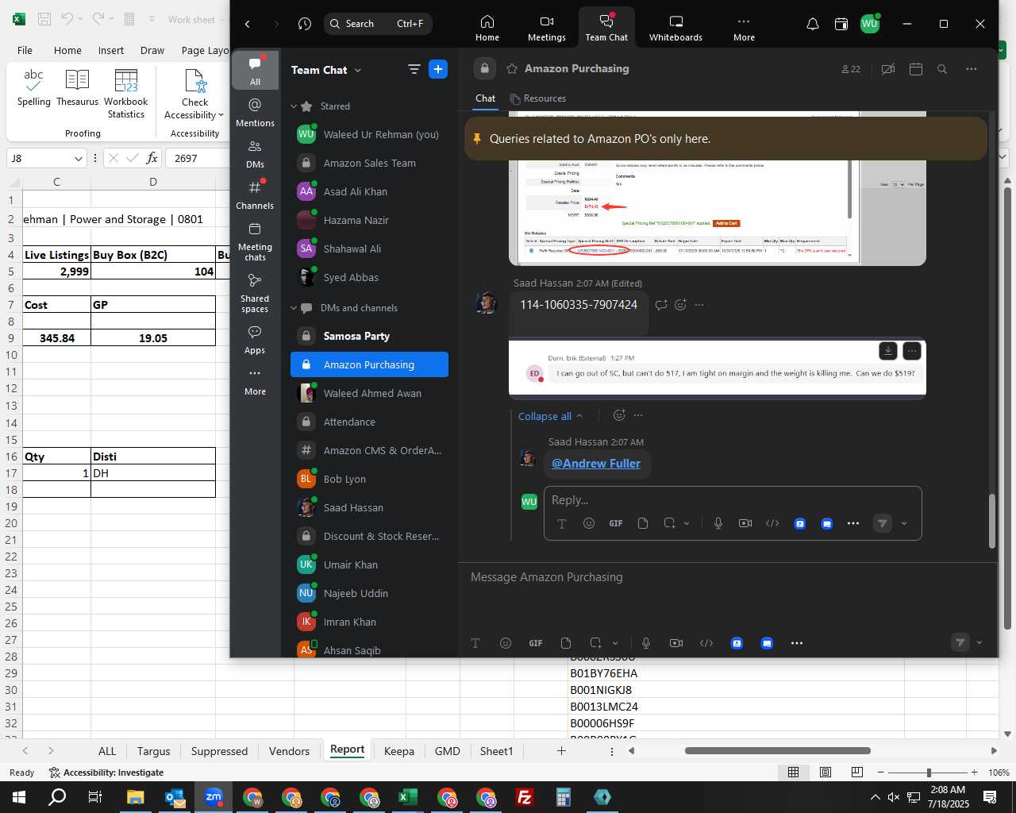Open the Zoom notifications bell

click(x=813, y=24)
